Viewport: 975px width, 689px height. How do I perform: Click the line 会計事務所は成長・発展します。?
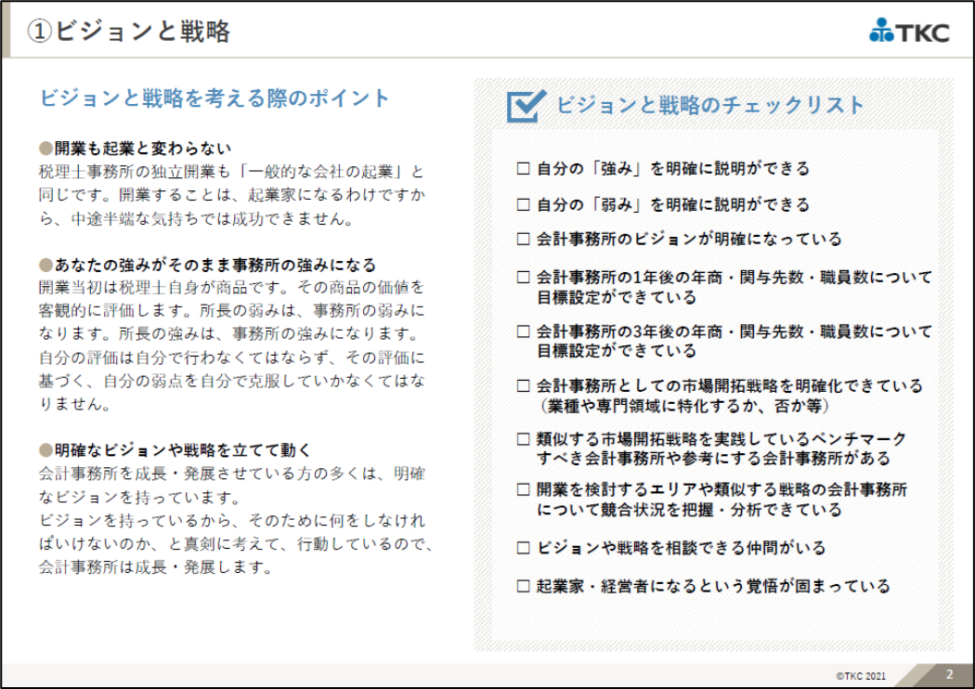pos(155,567)
